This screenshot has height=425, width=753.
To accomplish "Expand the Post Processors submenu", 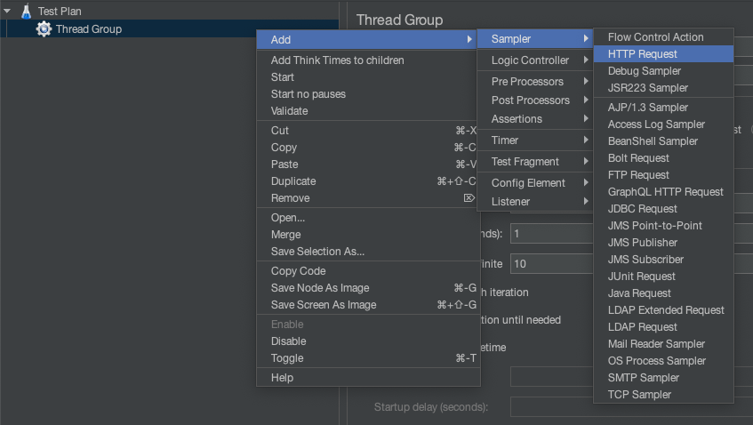I will (535, 100).
